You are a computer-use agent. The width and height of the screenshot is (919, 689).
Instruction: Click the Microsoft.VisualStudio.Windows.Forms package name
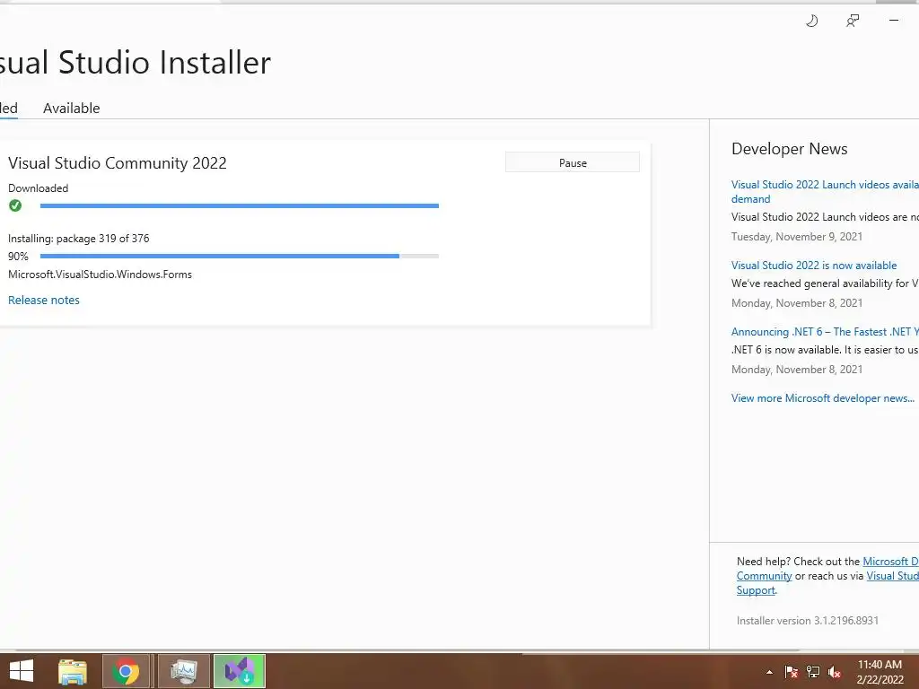(x=101, y=275)
